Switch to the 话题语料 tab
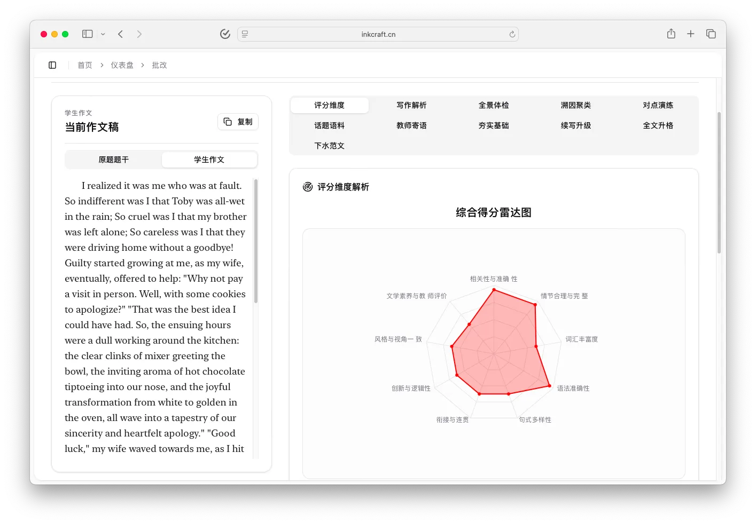Image resolution: width=756 pixels, height=524 pixels. click(x=329, y=125)
